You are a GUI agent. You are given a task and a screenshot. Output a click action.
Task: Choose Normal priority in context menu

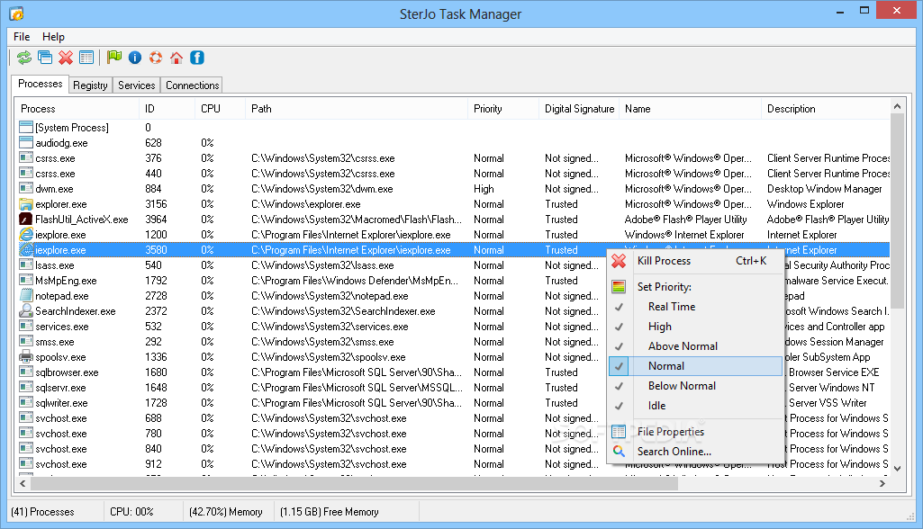click(x=695, y=366)
